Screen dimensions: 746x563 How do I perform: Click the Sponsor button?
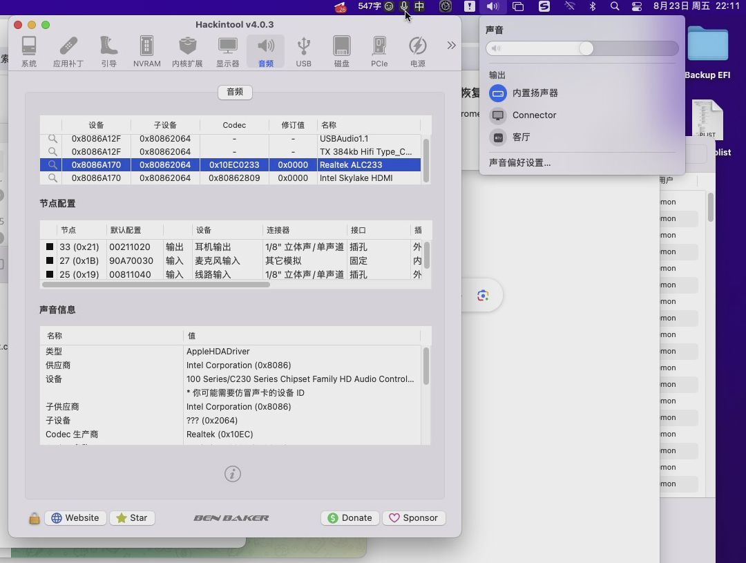[x=414, y=518]
